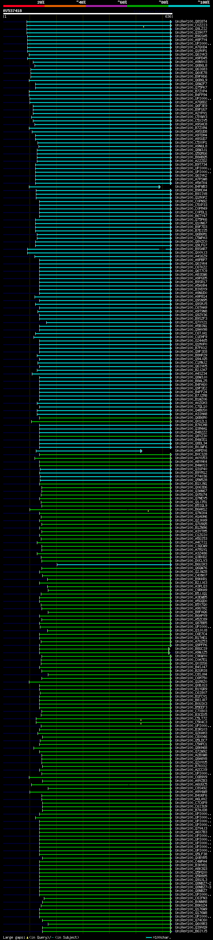Click the UniRef100_A2YPV1 entry

(x=191, y=113)
